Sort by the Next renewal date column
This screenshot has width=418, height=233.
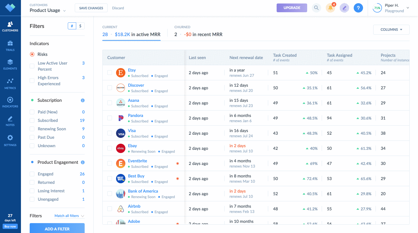246,58
